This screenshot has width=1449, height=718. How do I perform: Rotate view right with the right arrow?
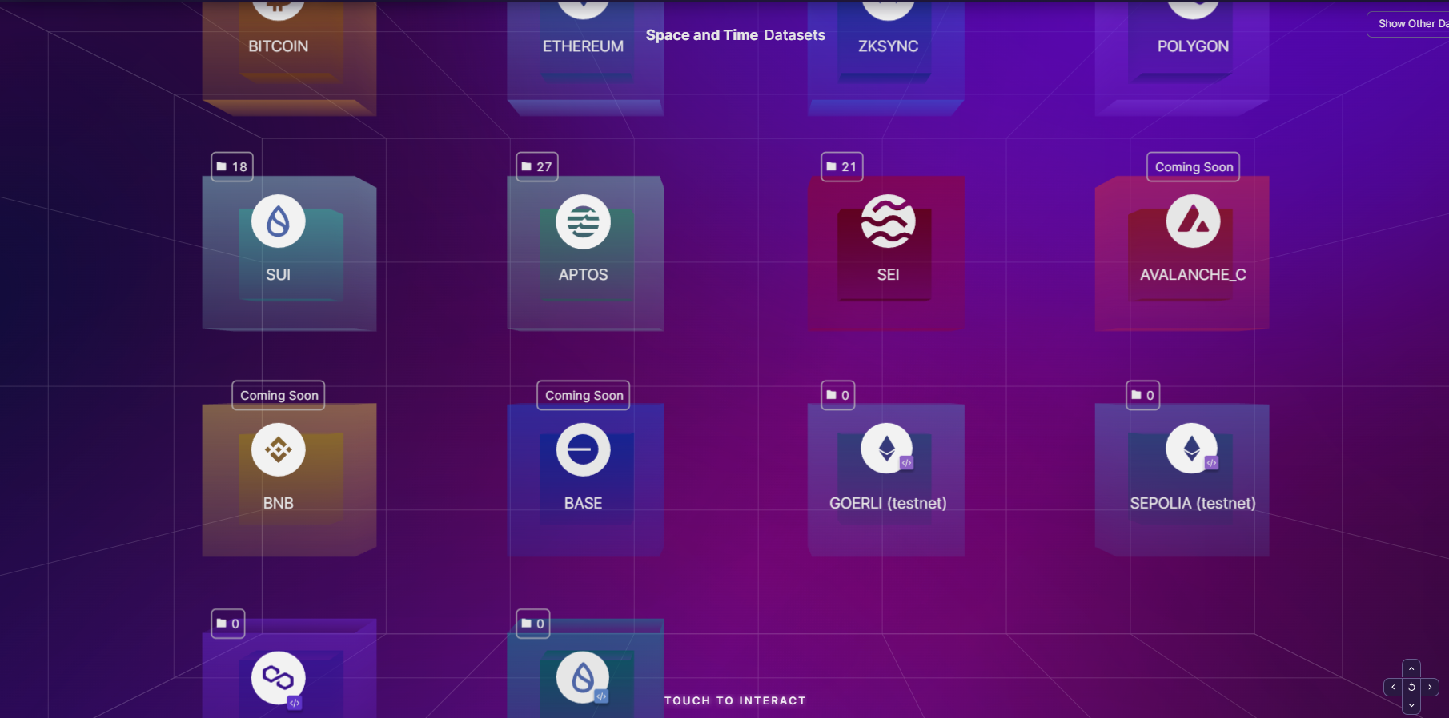1430,687
